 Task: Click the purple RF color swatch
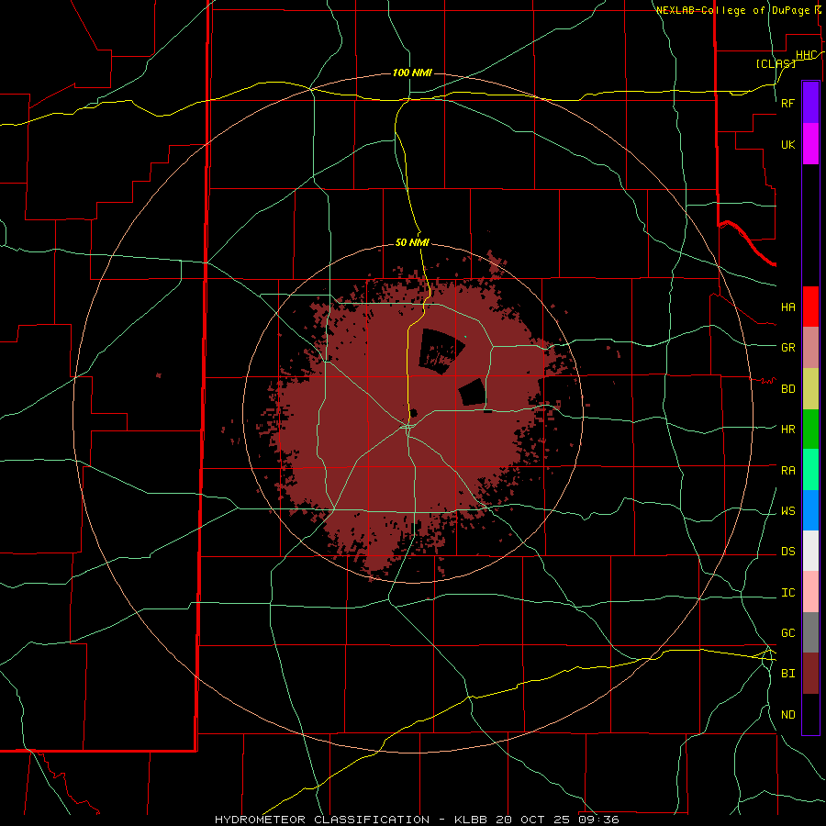(810, 103)
